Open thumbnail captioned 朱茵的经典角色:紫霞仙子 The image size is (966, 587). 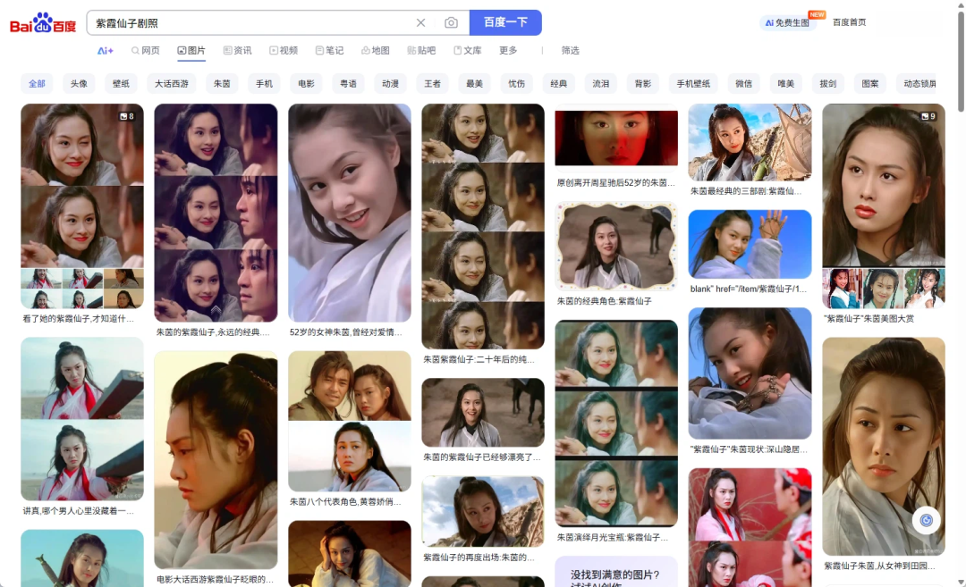[x=616, y=246]
